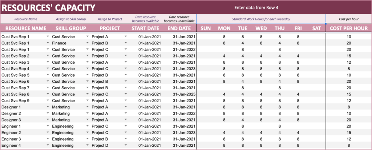Select the 31-Jan-2025 end date cell
372x150 pixels.
(179, 94)
